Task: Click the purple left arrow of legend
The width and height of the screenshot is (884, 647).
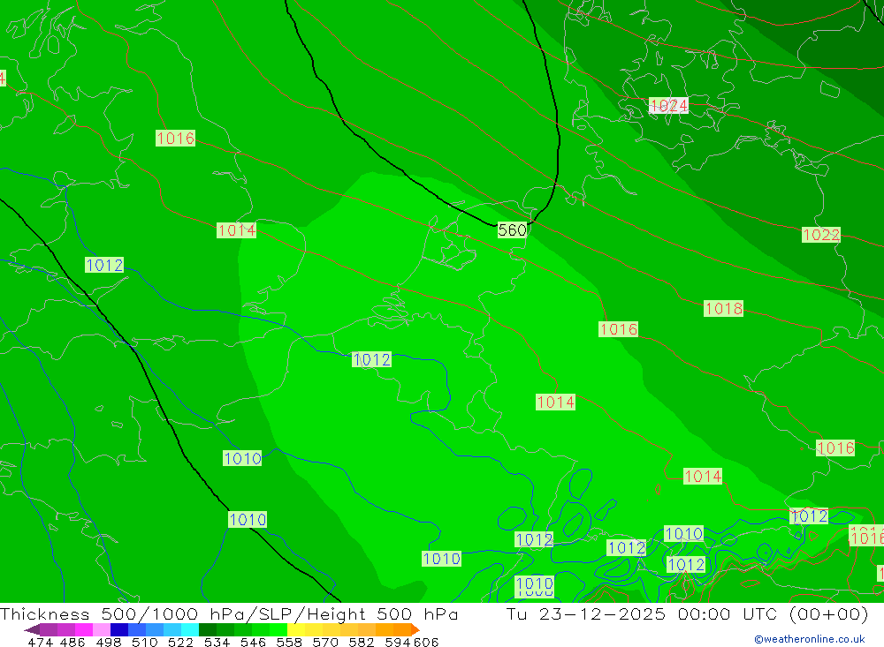Action: click(x=32, y=629)
